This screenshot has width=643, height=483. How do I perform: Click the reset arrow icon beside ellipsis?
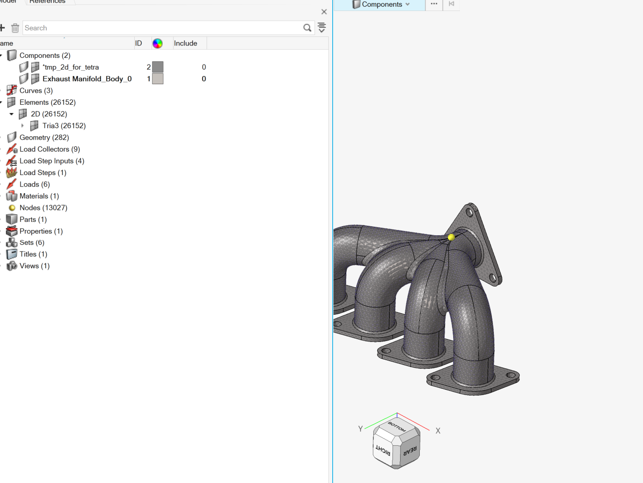point(451,4)
